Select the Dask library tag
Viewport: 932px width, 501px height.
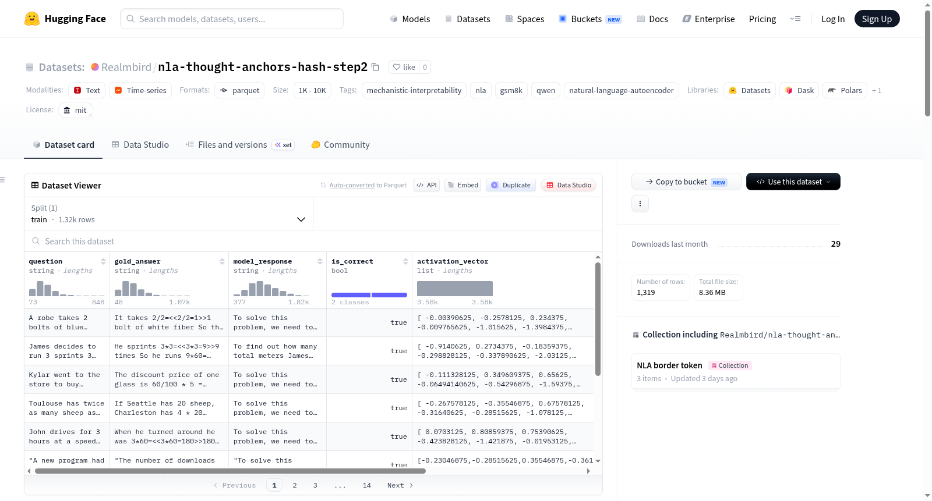coord(799,90)
